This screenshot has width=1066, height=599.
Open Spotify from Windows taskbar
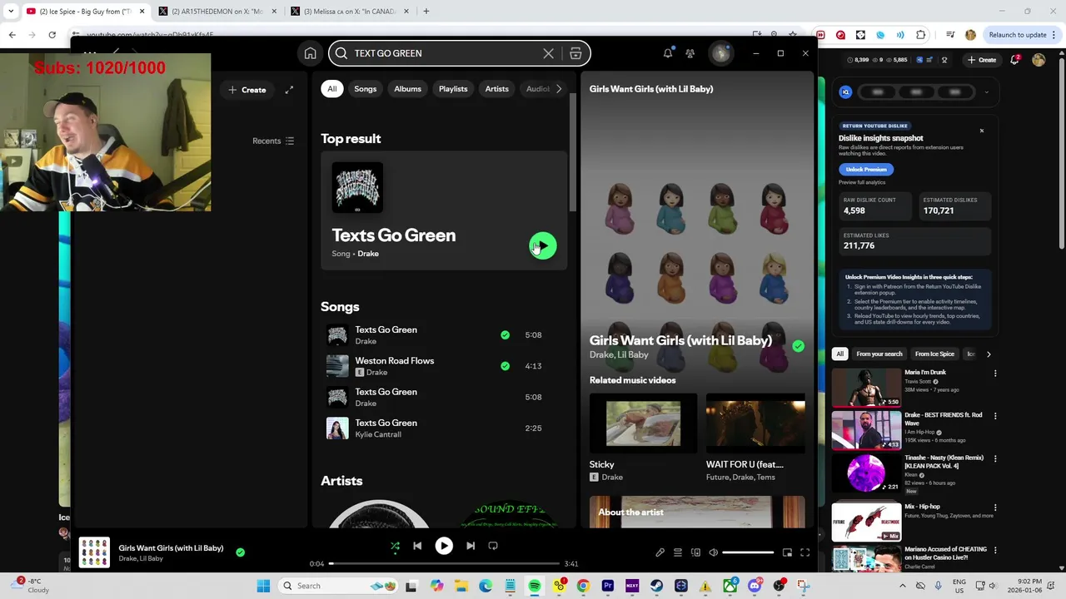coord(535,586)
